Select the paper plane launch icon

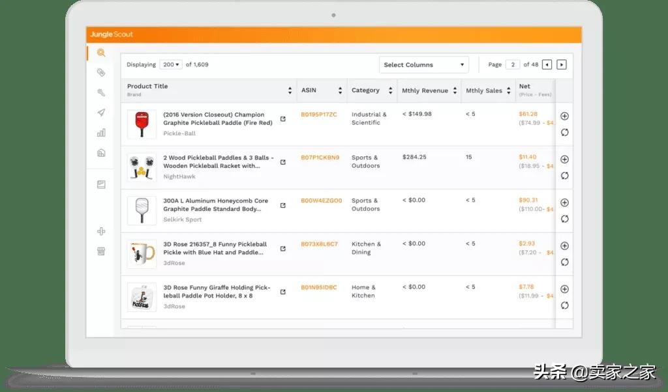100,112
